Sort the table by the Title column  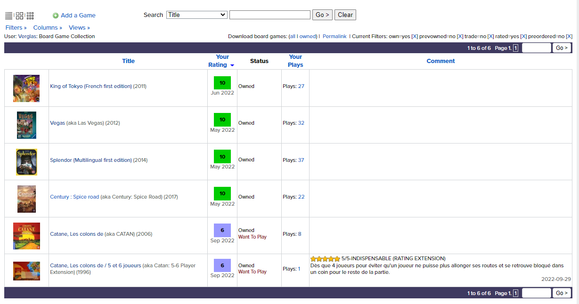point(128,61)
